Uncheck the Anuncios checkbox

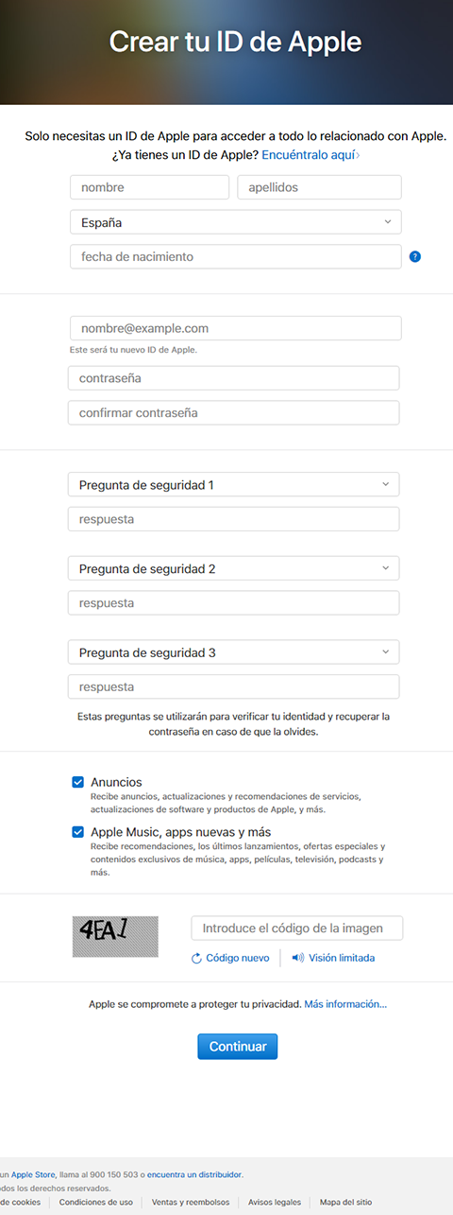tap(78, 782)
